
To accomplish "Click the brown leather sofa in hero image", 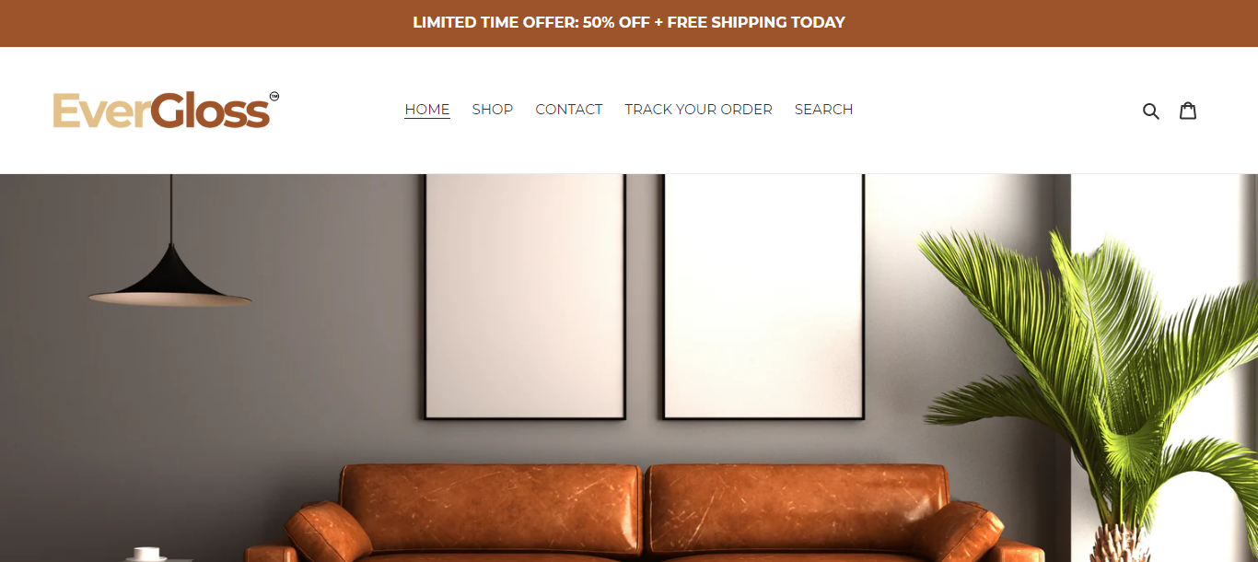I will [645, 512].
